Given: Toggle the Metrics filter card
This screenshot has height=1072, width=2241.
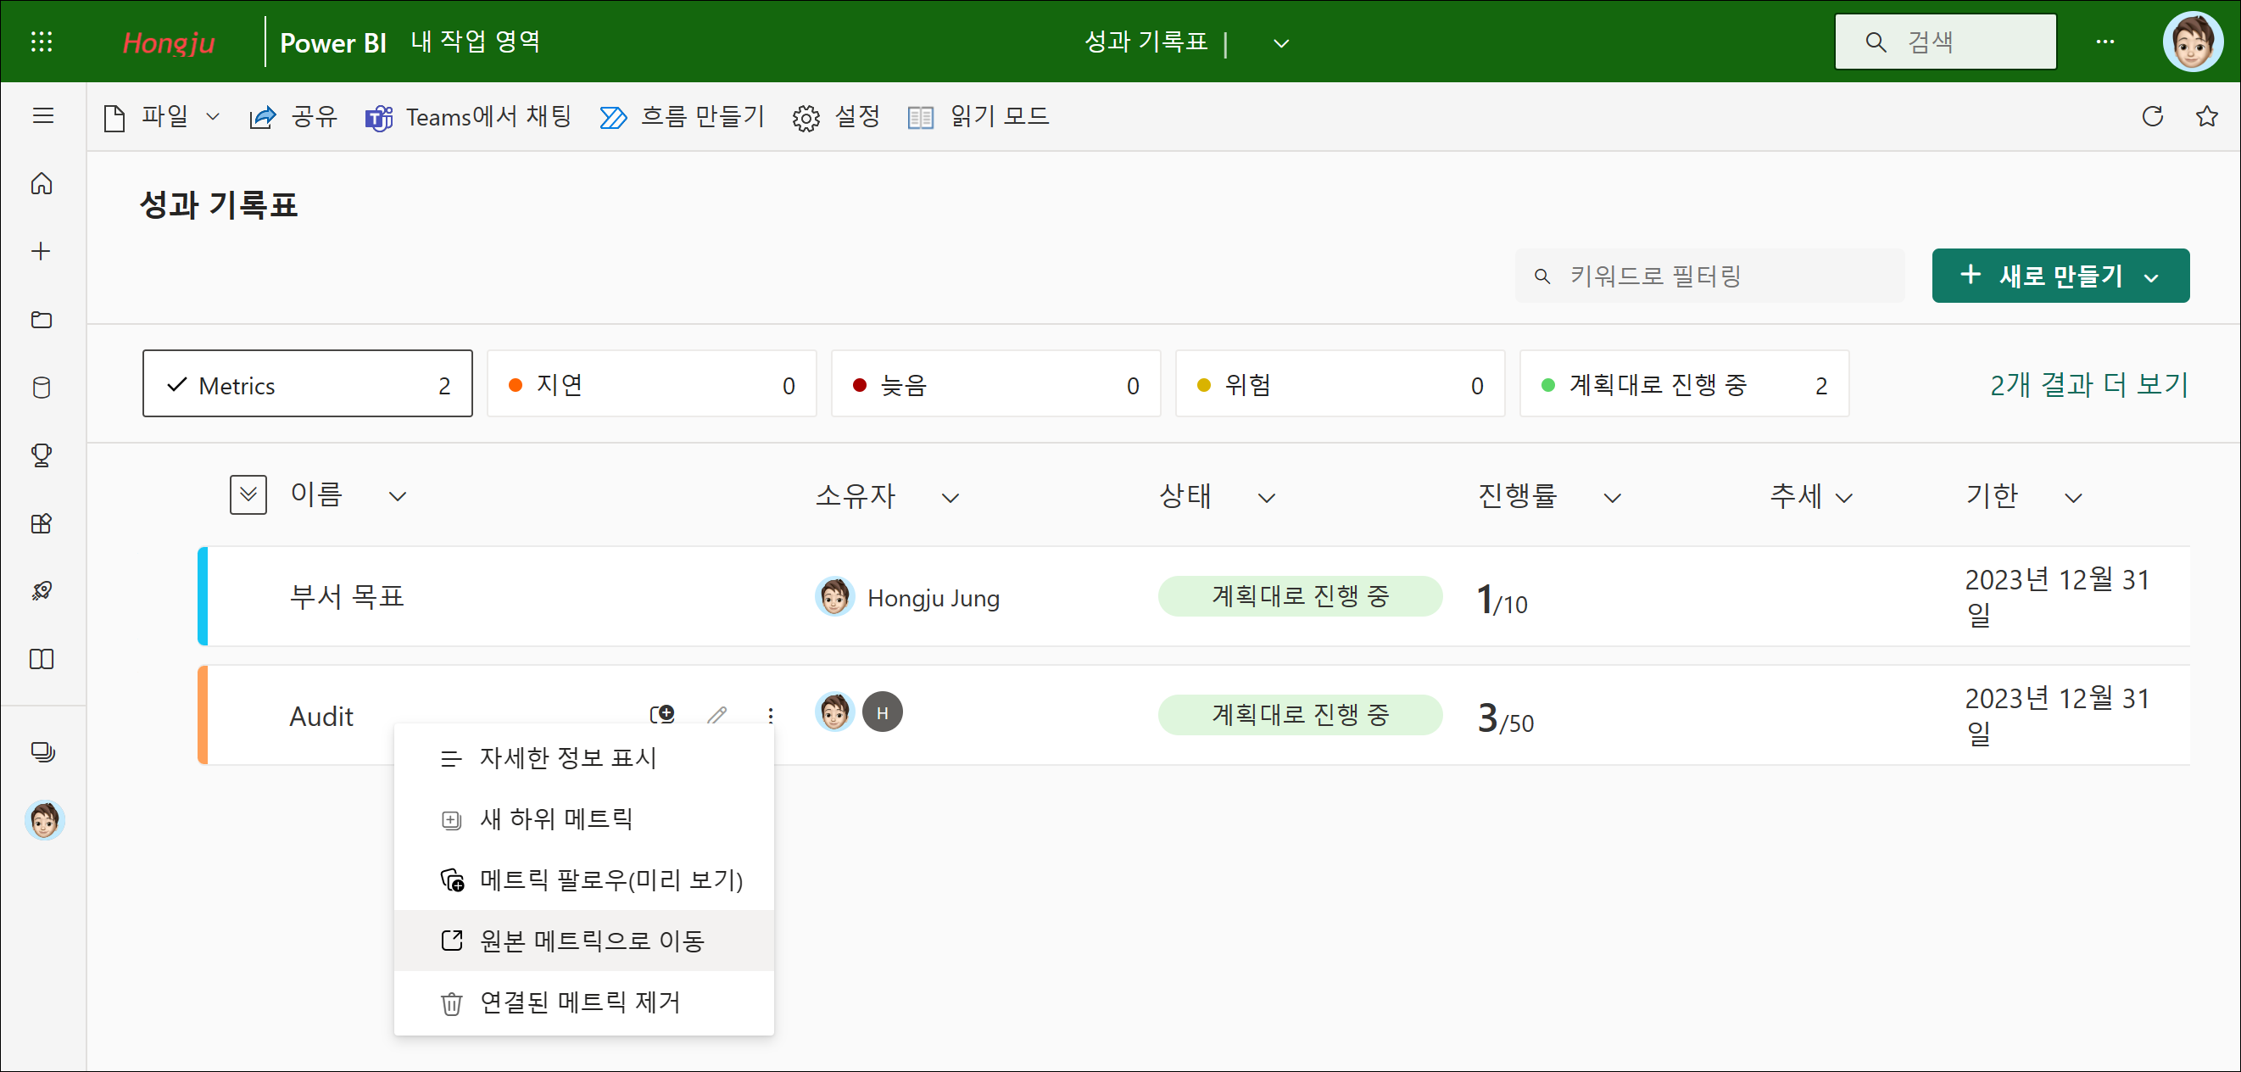Looking at the screenshot, I should click(x=307, y=384).
